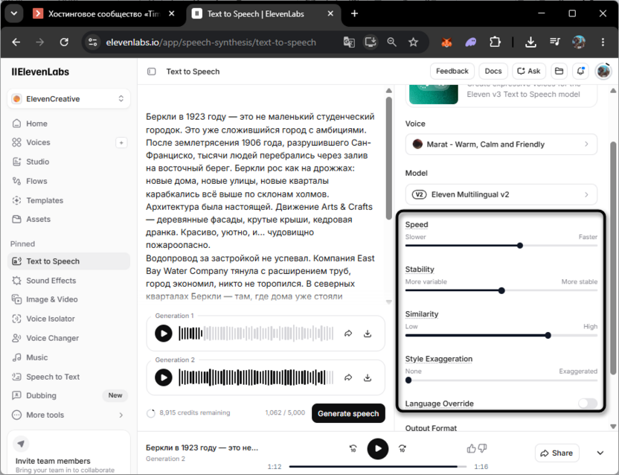Seek on the player progress bar
Image resolution: width=619 pixels, height=475 pixels.
coord(377,467)
